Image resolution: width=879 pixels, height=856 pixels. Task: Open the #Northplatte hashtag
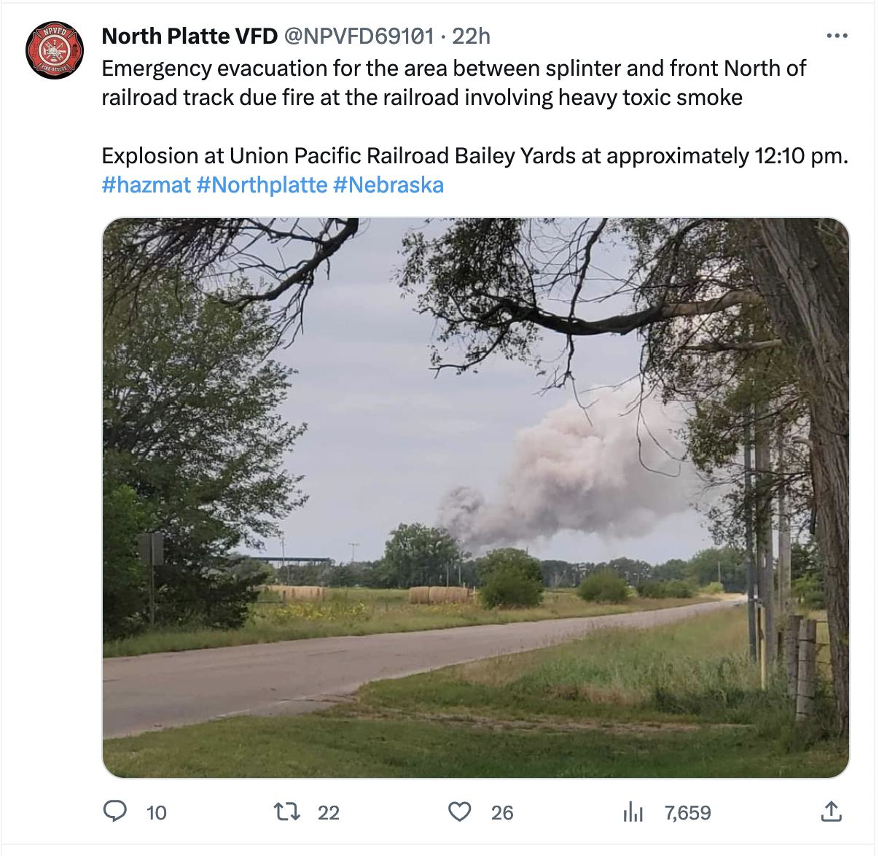(260, 184)
